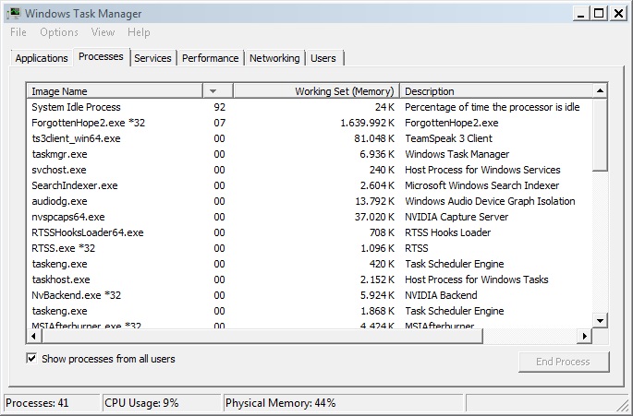Open the File menu

tap(18, 32)
